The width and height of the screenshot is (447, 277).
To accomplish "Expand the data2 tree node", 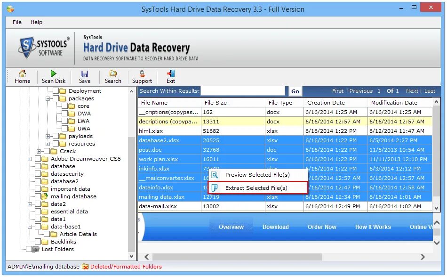I will point(30,204).
